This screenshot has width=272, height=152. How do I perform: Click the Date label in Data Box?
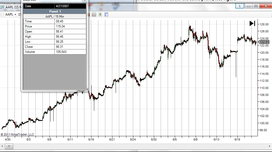tap(28, 6)
